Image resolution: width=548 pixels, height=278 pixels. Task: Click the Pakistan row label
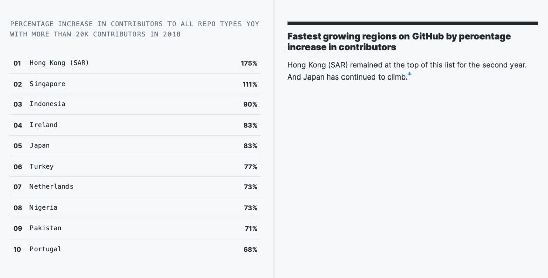(x=45, y=228)
